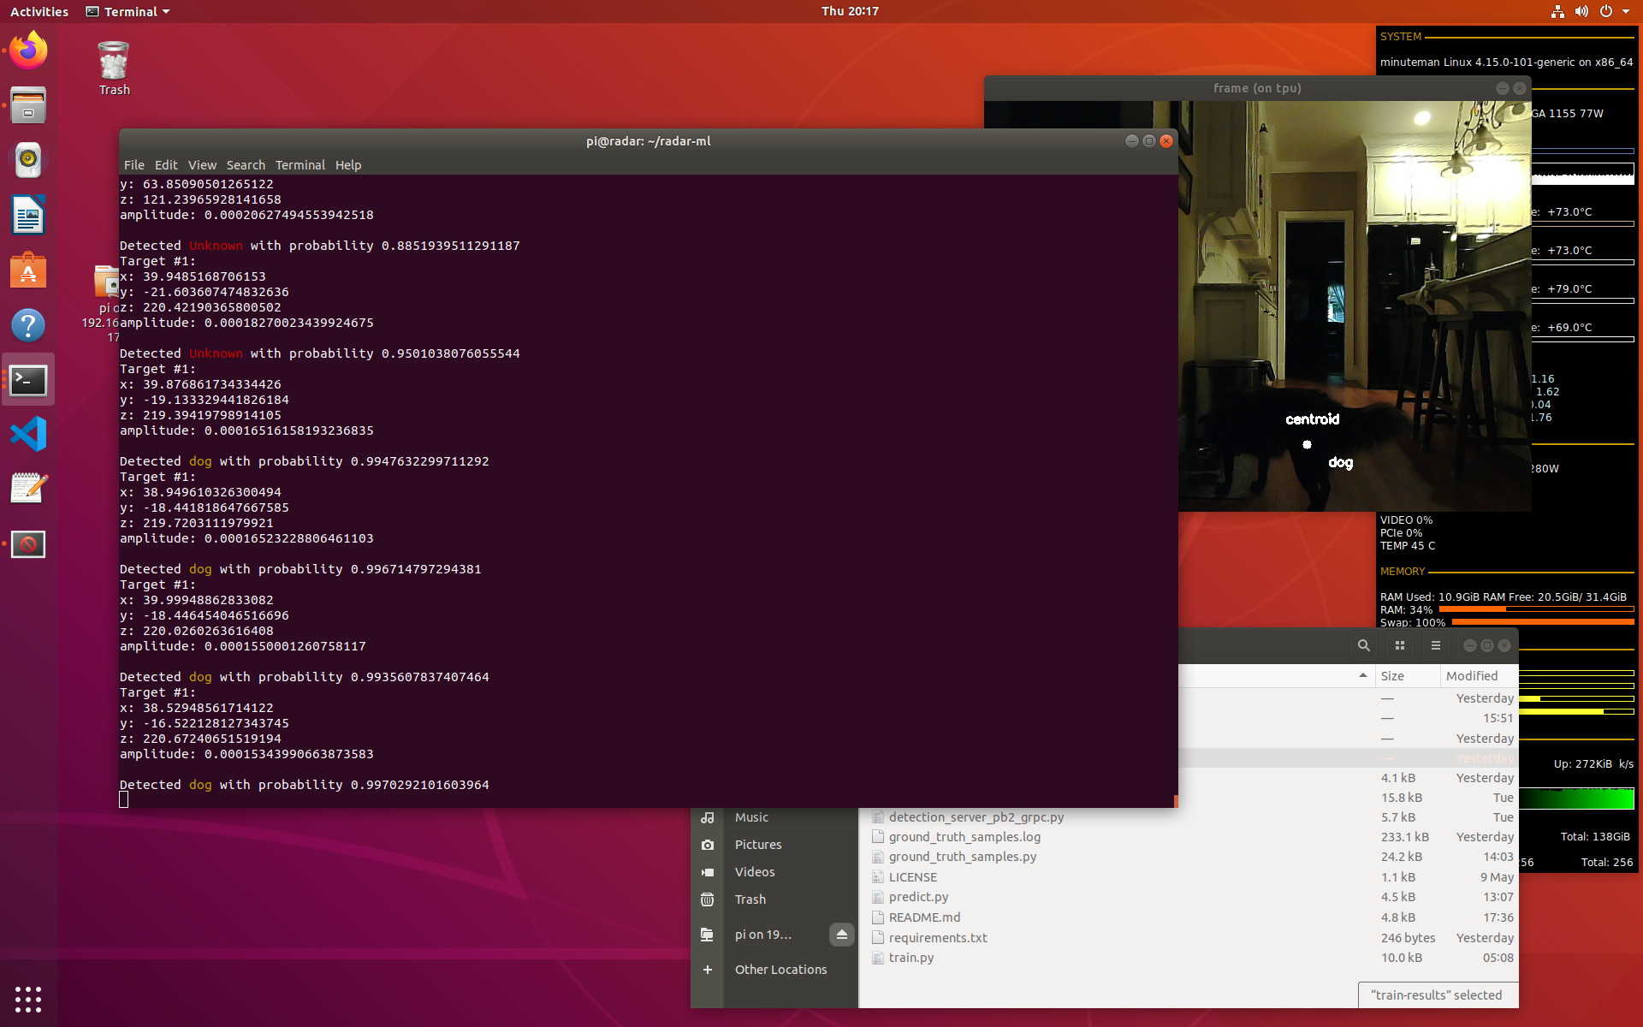Expand the Terminal app menu
1643x1027 pixels.
pos(128,12)
